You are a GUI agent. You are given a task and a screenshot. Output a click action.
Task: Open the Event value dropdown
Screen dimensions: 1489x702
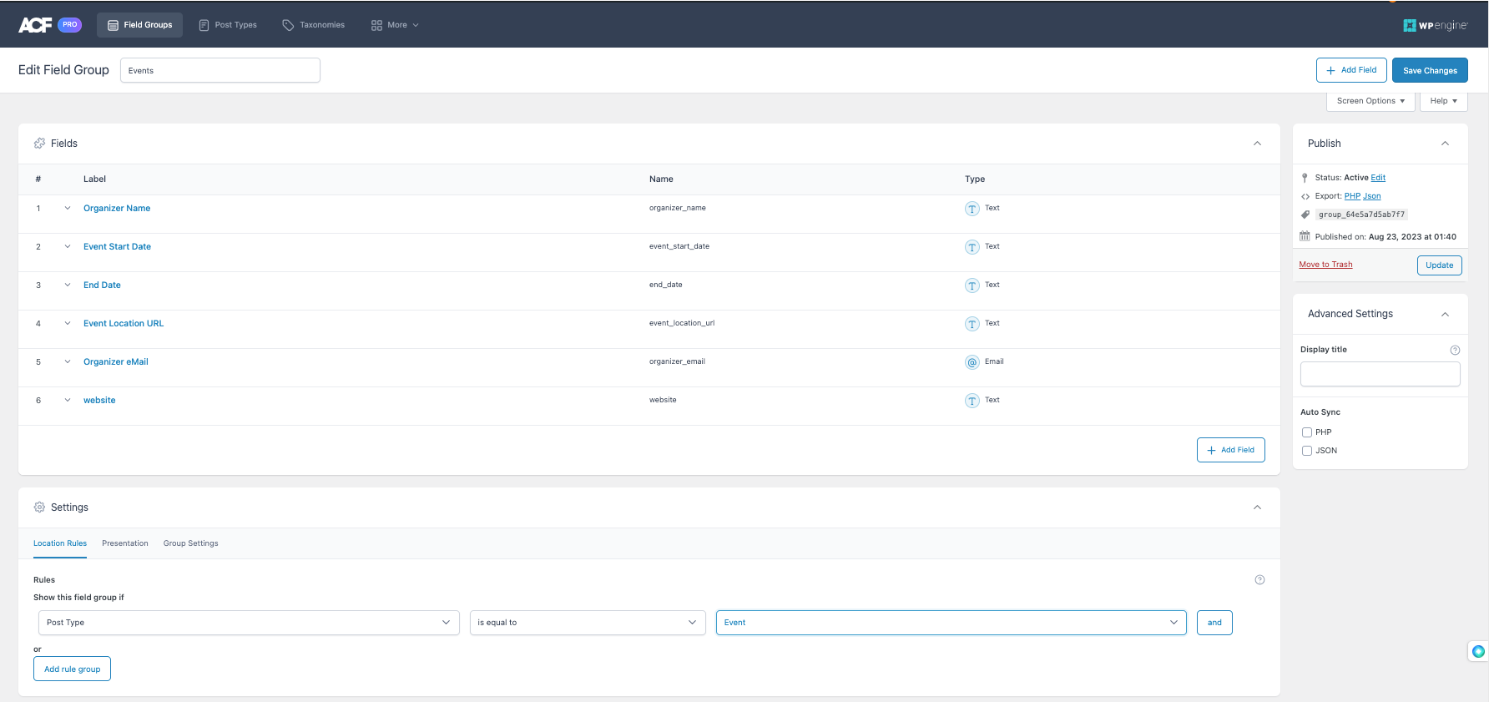951,623
